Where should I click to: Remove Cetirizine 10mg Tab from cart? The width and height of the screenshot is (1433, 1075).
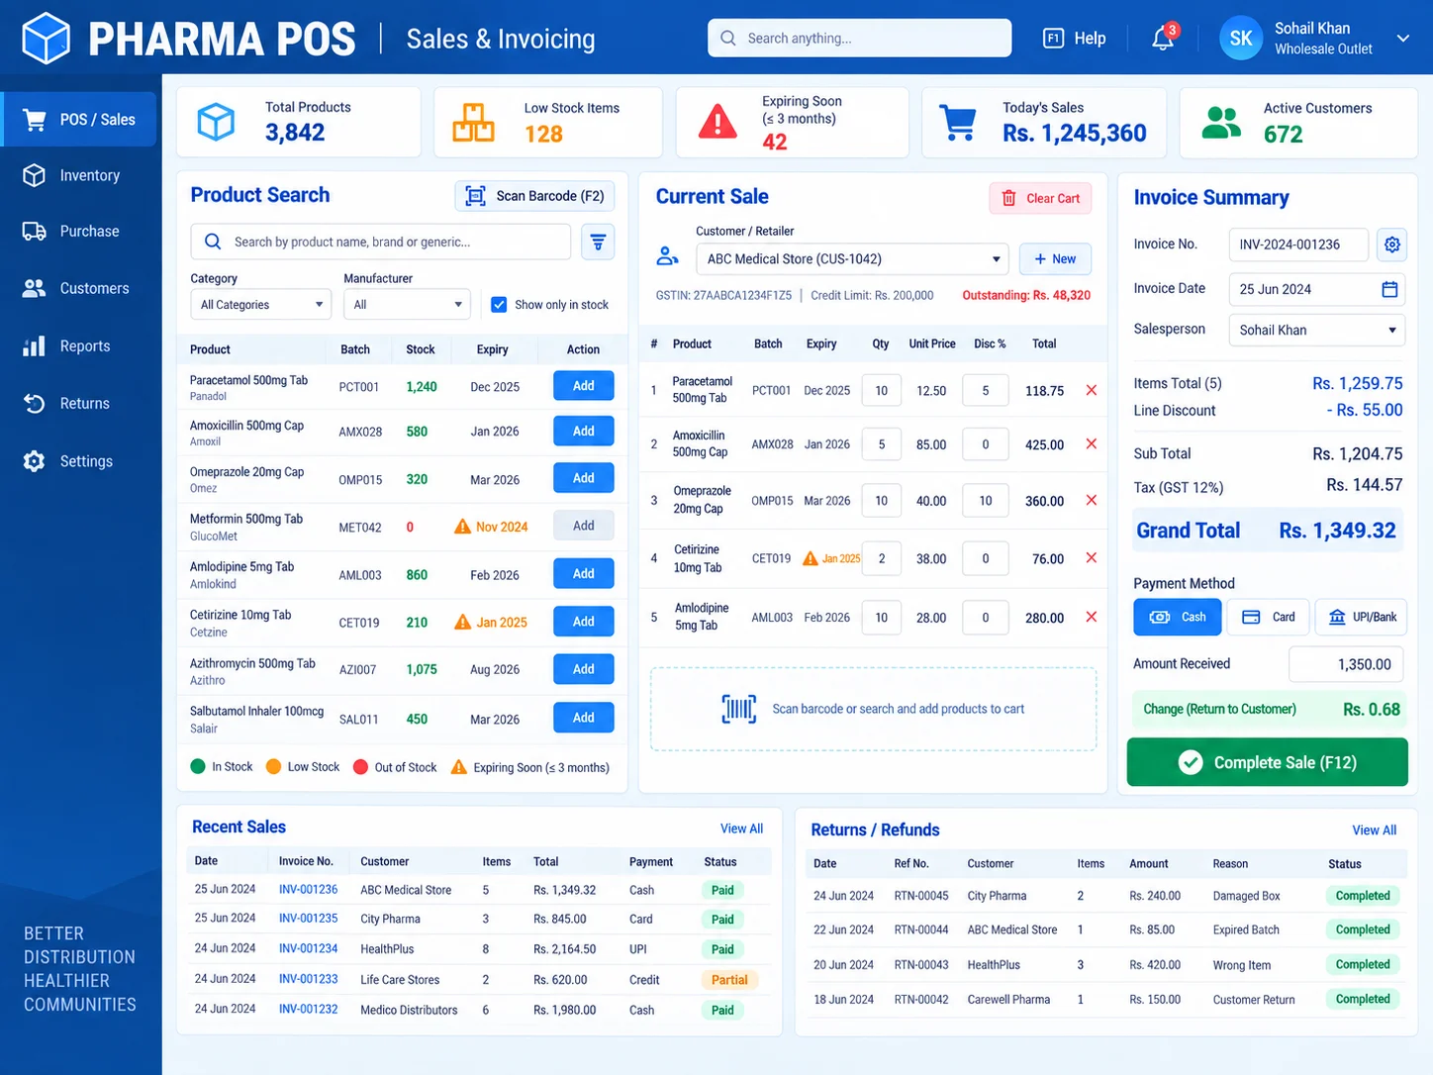(x=1092, y=558)
